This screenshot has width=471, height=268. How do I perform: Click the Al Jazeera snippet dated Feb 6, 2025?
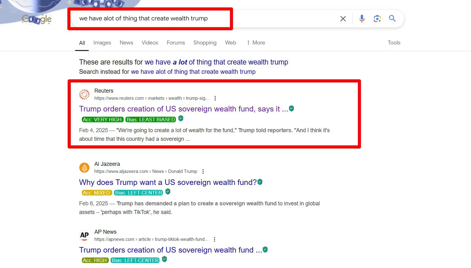coord(199,208)
